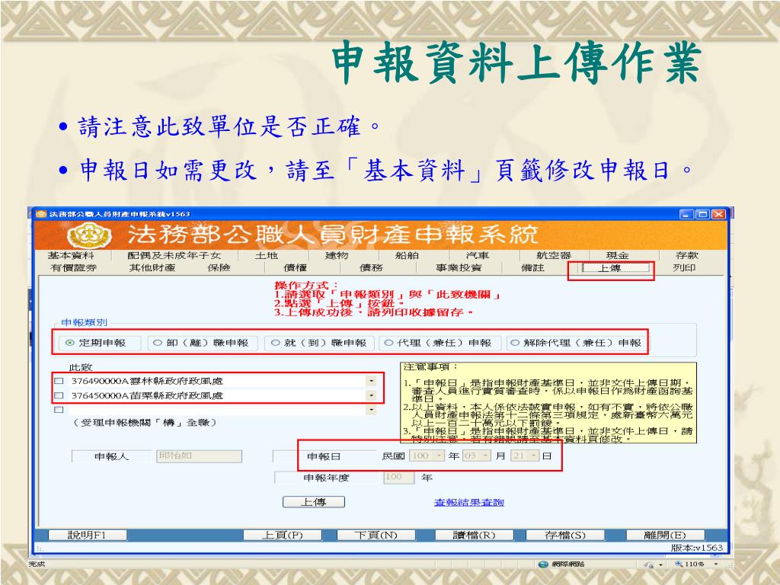Switch to 航空器 tab
The height and width of the screenshot is (585, 780).
554,255
